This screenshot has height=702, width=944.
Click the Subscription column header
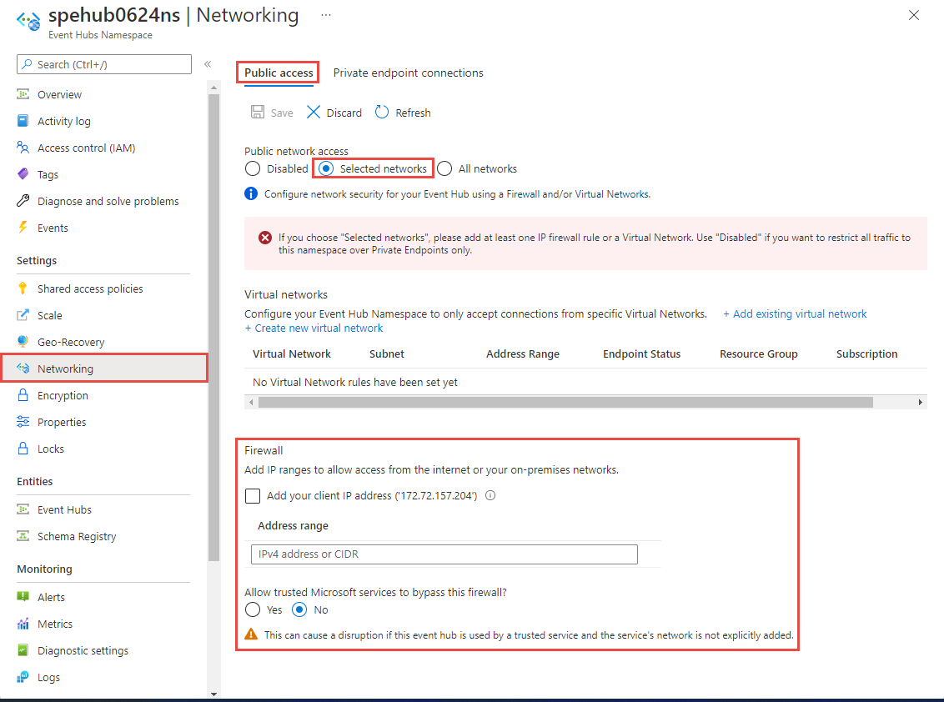point(866,354)
